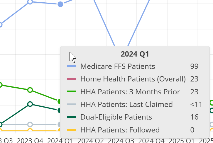
Task: Click the blue Medicare FFS Patients swatch in tooltip
Action: (x=72, y=66)
